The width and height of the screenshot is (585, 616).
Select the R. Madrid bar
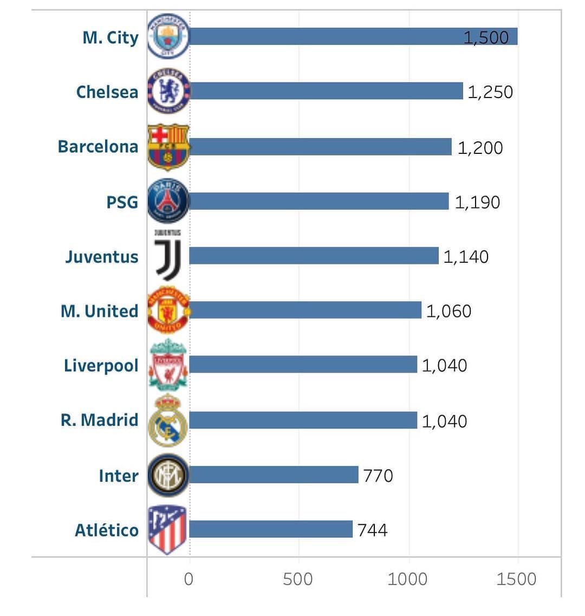click(303, 420)
